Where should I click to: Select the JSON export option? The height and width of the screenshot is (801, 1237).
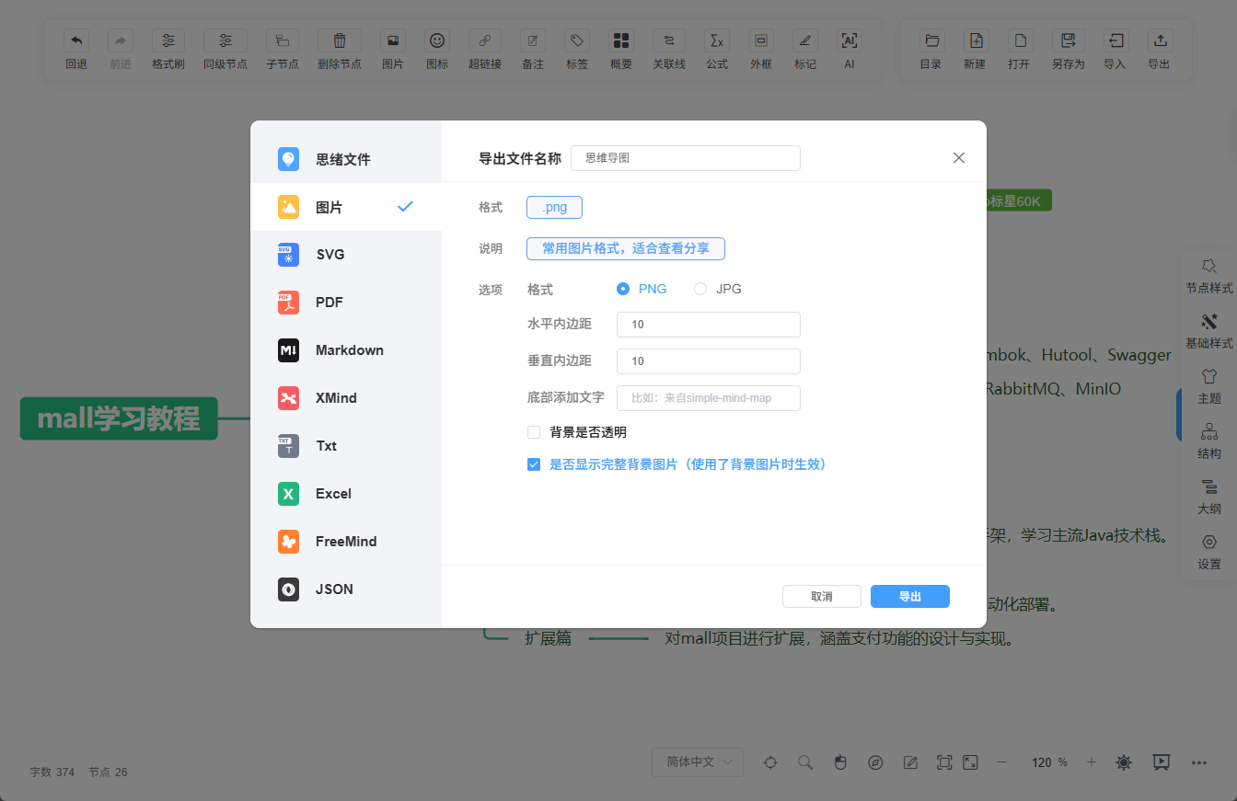click(333, 589)
